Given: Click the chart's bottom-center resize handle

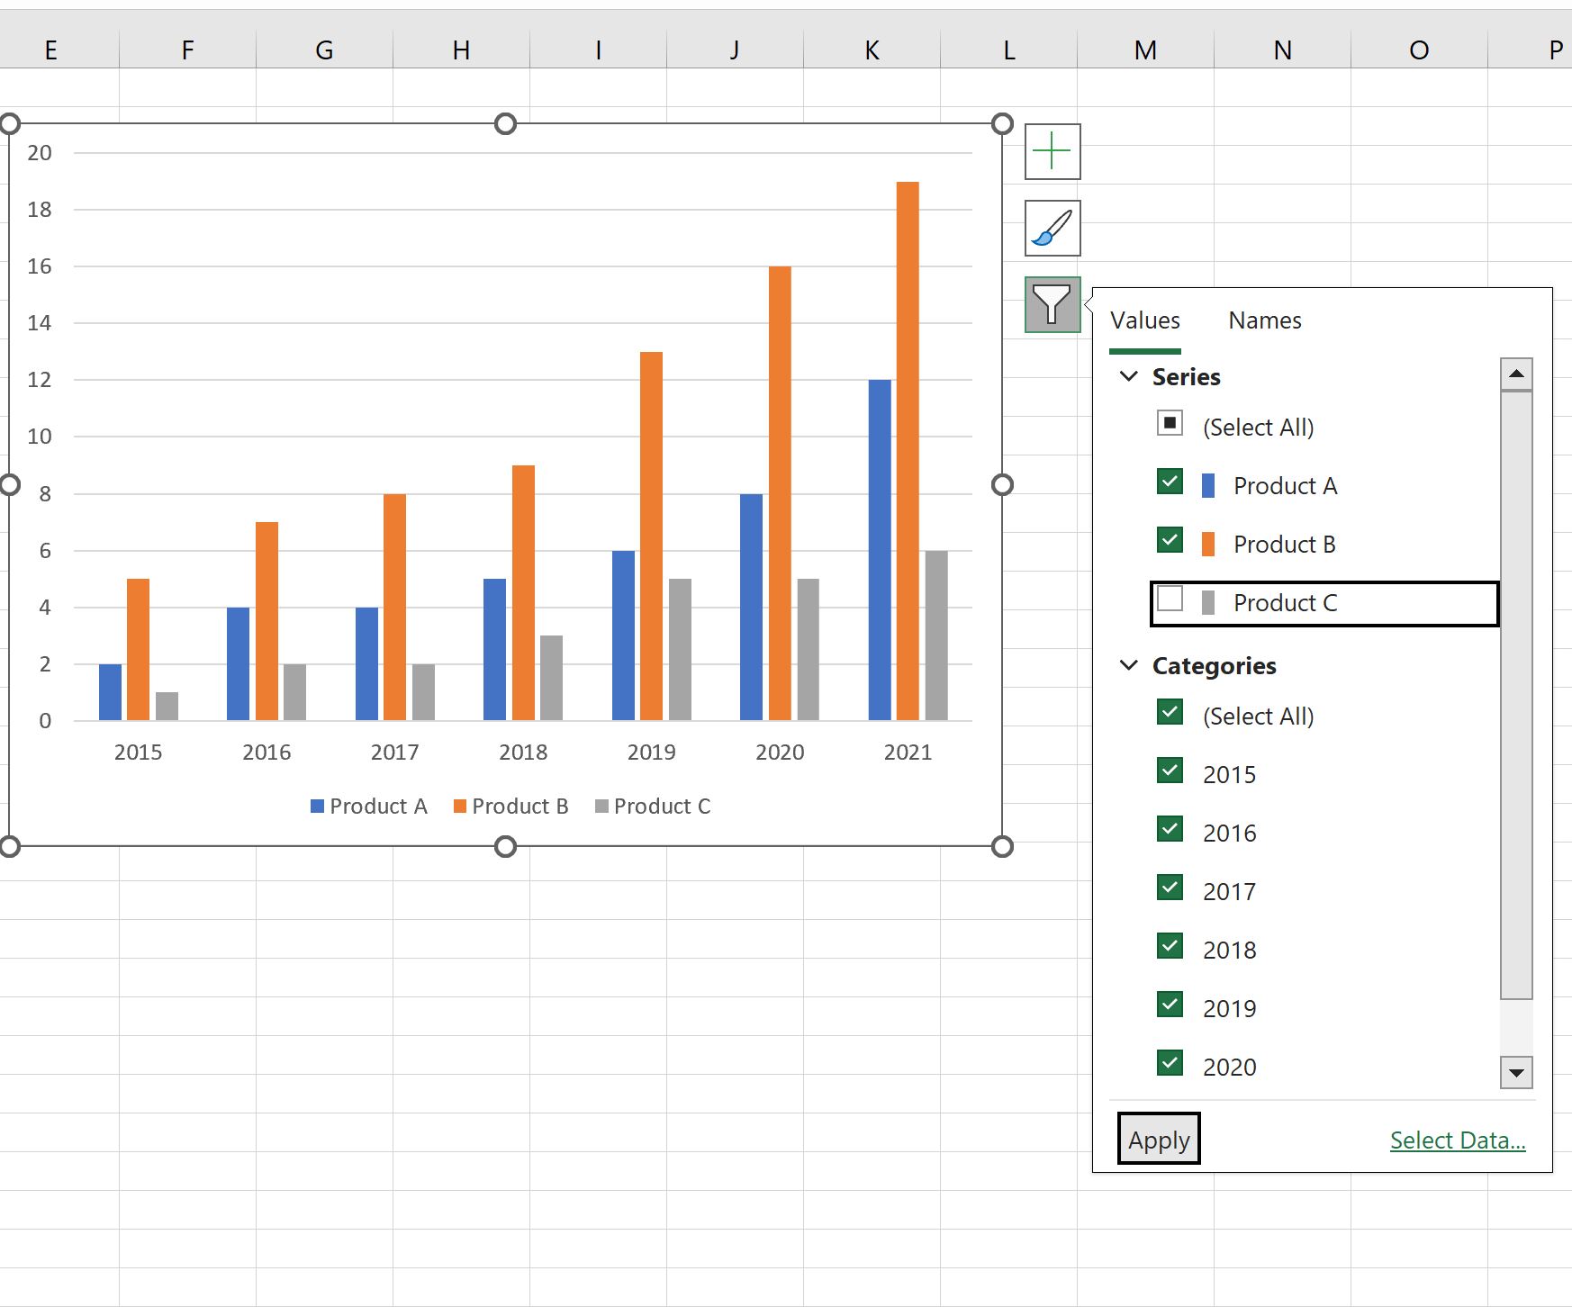Looking at the screenshot, I should (506, 846).
